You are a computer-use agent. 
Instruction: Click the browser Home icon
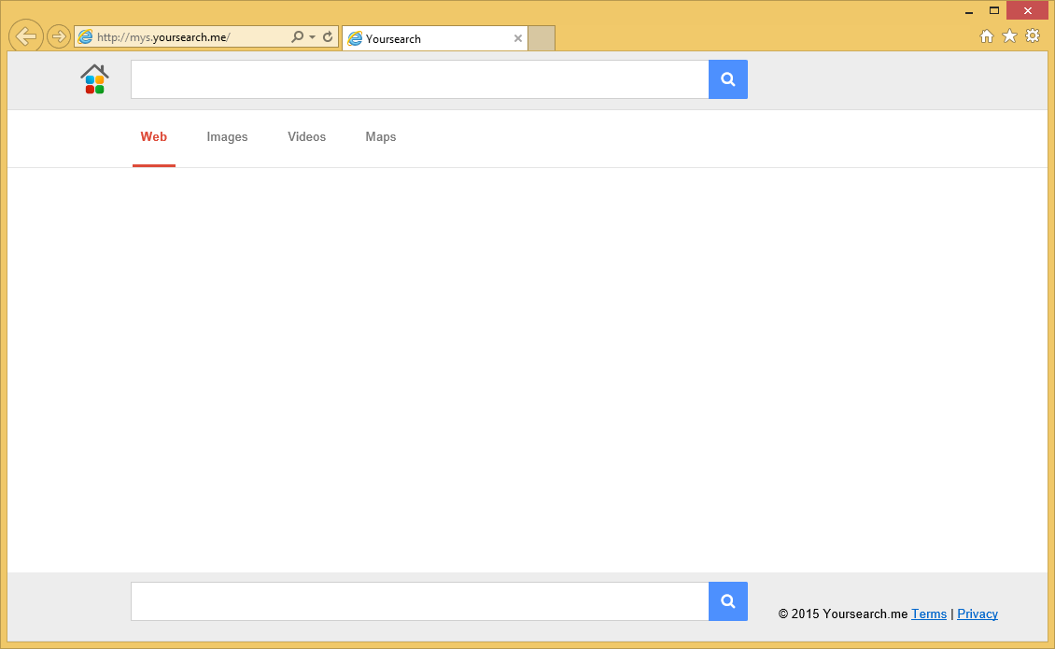point(986,36)
